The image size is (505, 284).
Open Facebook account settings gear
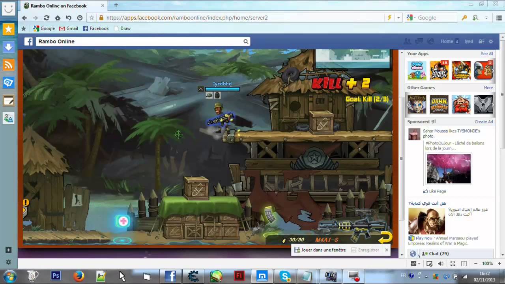point(491,41)
